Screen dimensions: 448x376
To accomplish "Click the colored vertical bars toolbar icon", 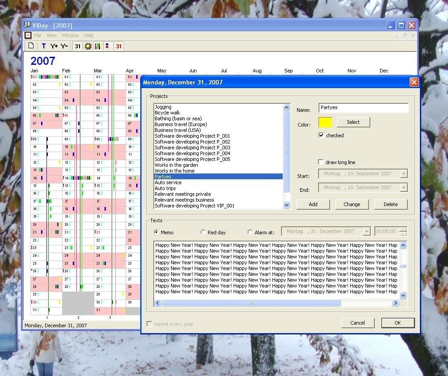I will [x=97, y=46].
